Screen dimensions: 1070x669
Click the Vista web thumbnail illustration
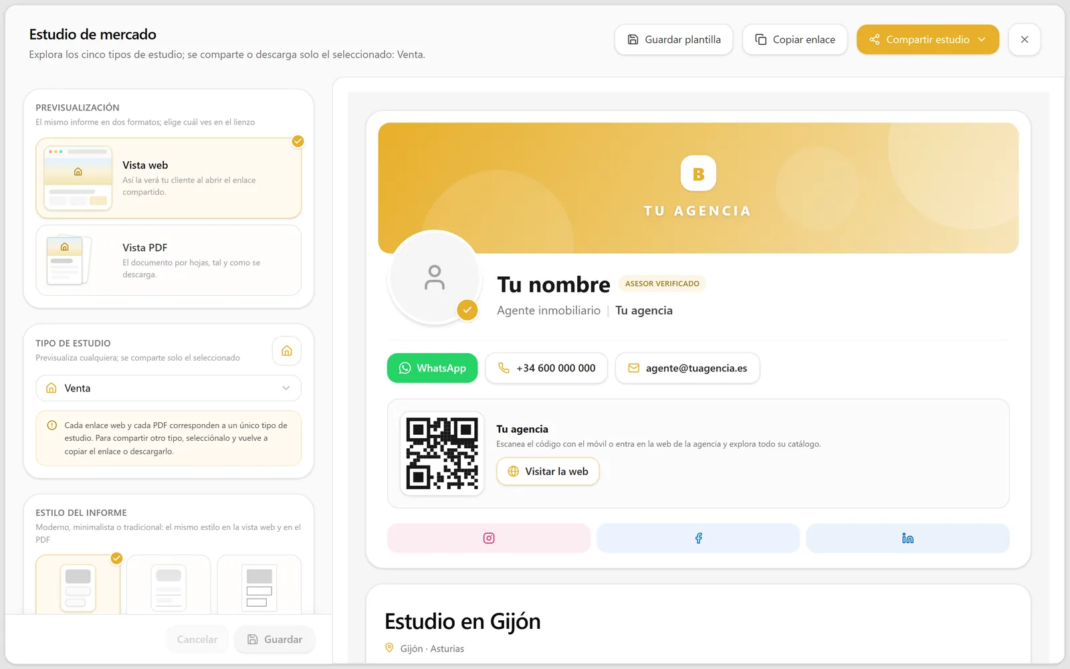coord(78,178)
